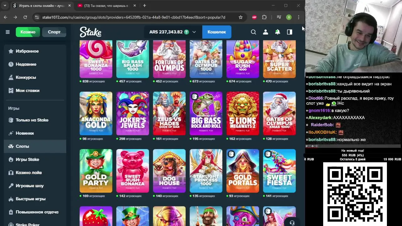Open Sugar Rush 1000 slot
The image size is (402, 226).
pos(243,59)
